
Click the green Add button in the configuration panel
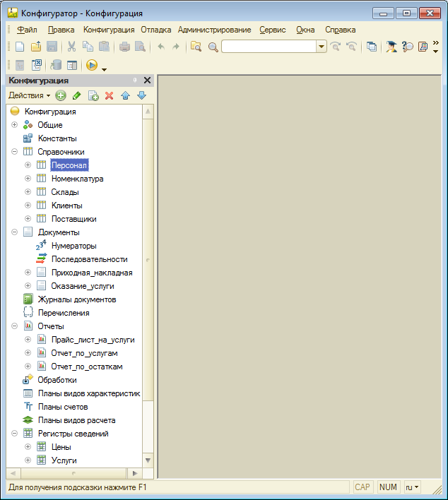click(61, 95)
